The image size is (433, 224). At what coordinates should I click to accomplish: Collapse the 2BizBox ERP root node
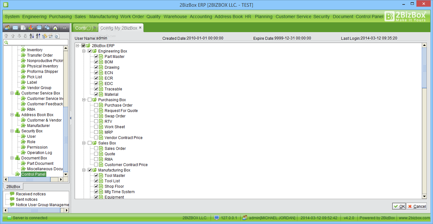click(x=78, y=45)
